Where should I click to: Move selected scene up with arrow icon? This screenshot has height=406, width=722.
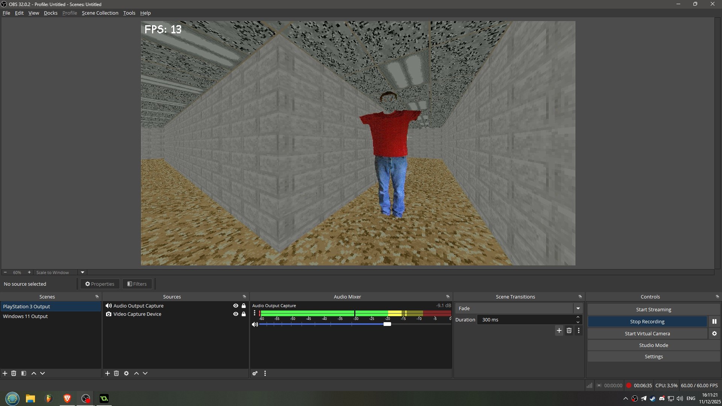34,373
